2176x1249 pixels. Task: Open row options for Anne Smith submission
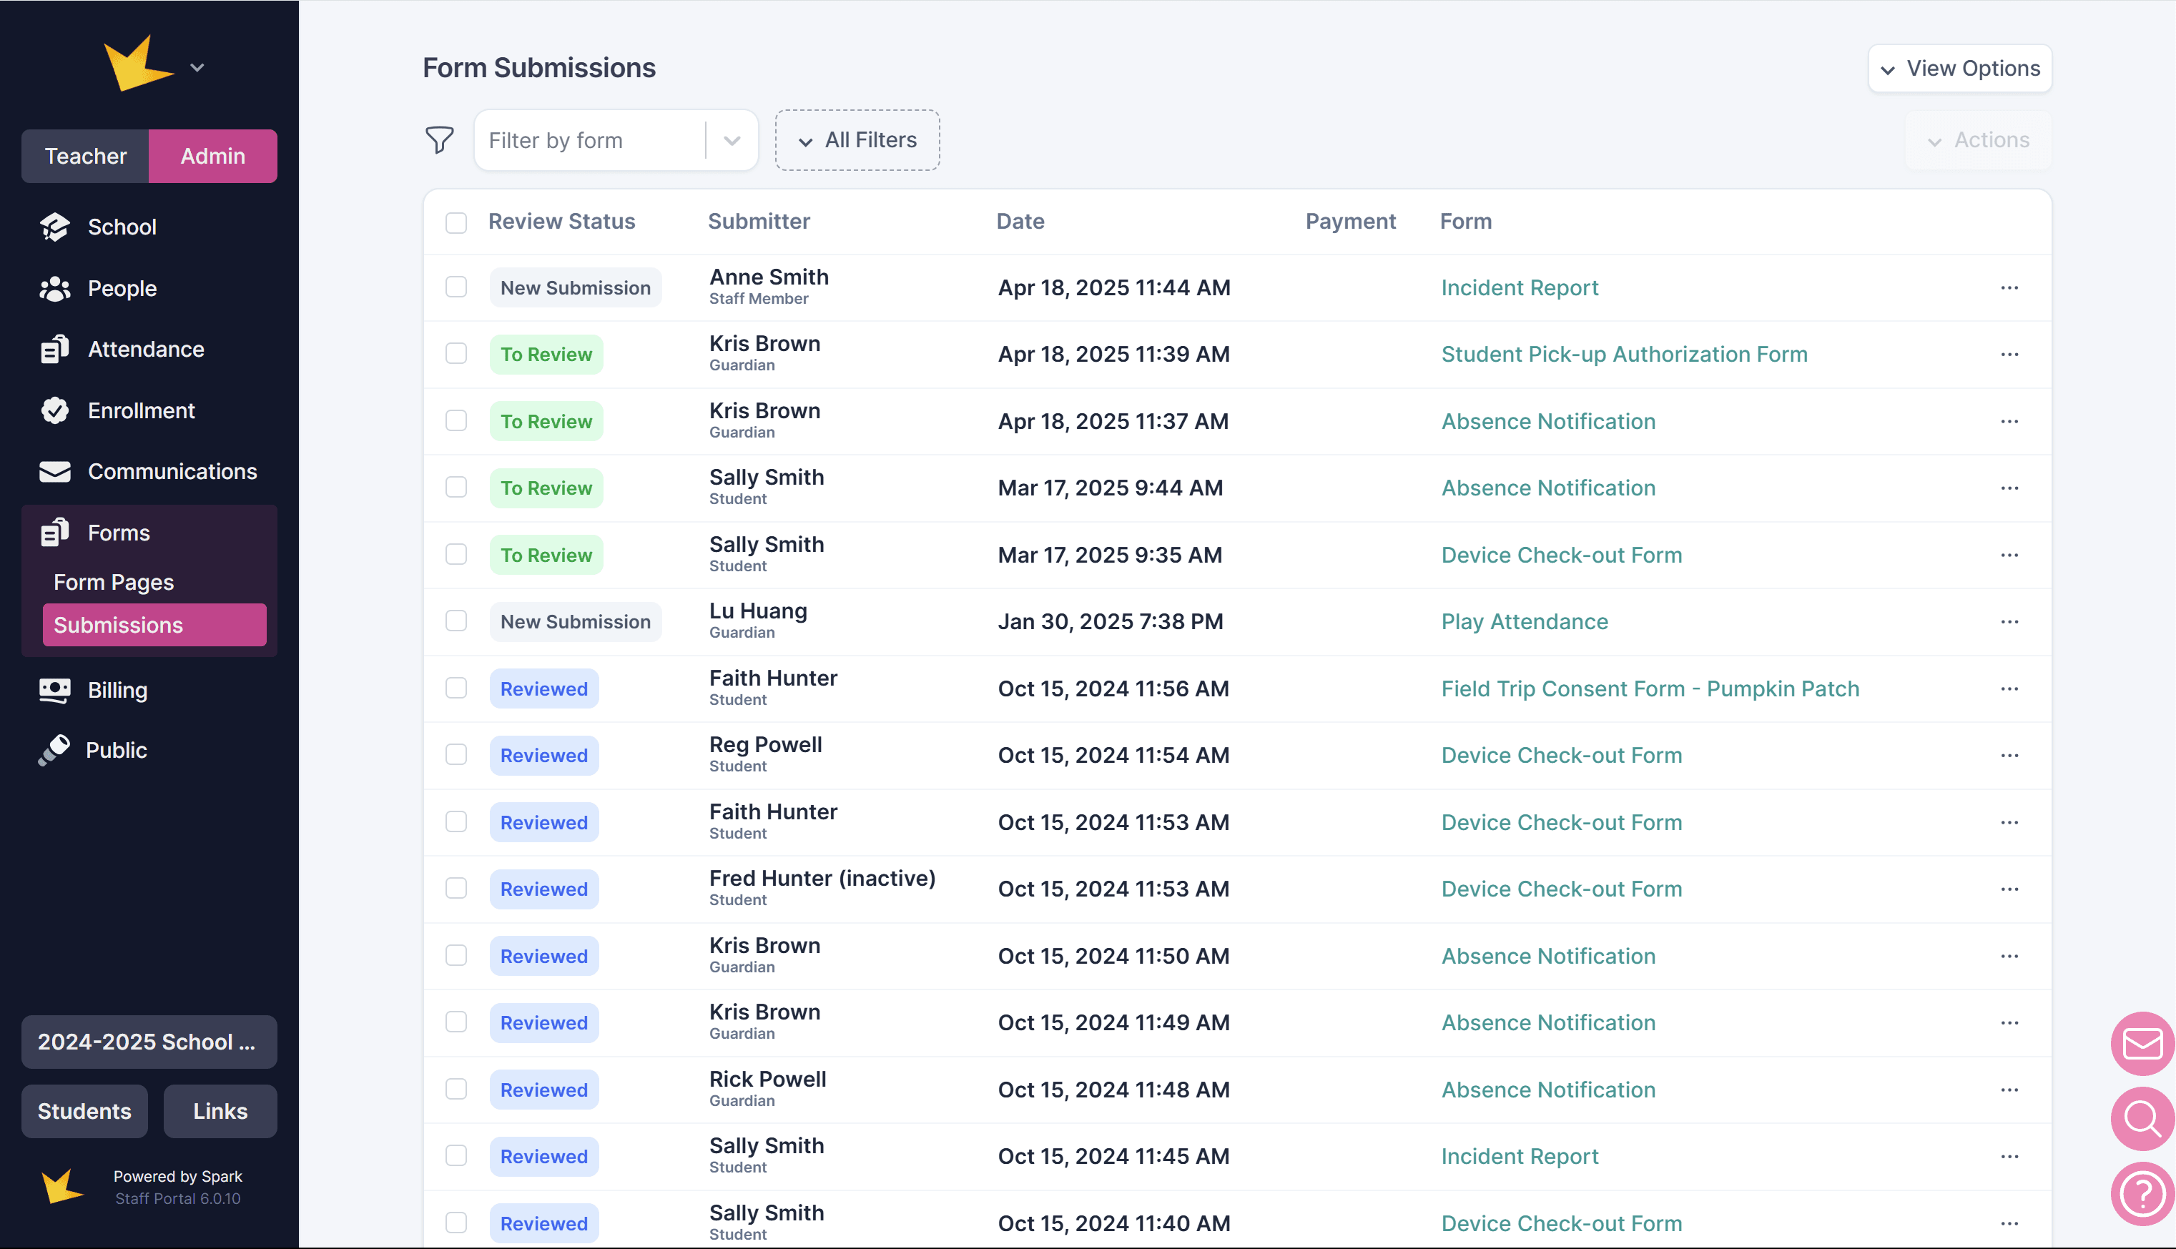tap(2009, 288)
